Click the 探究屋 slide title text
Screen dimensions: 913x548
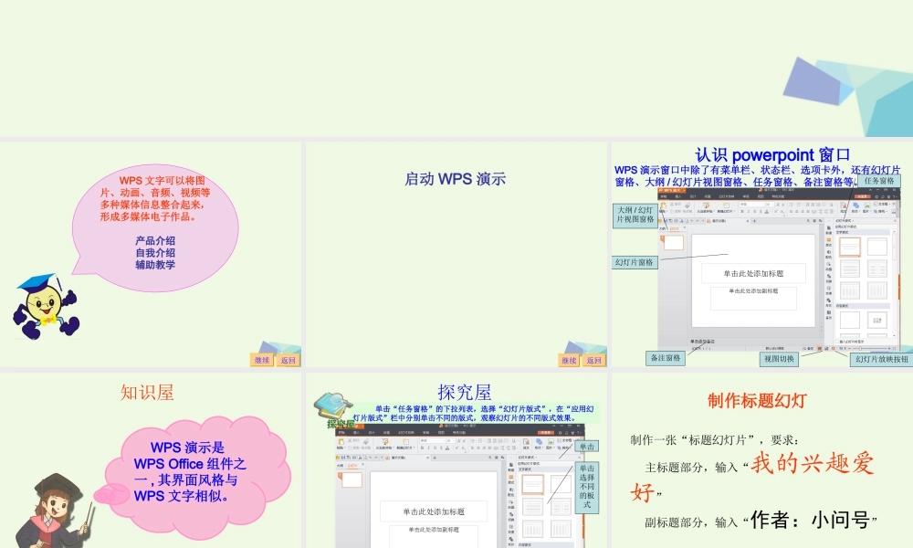point(464,393)
